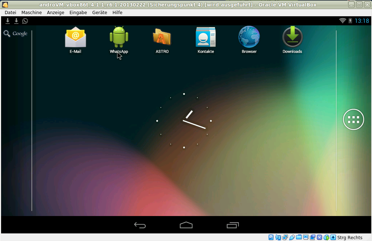Viewport: 372px width, 241px height.
Task: Tap the Android back navigation button
Action: click(140, 225)
